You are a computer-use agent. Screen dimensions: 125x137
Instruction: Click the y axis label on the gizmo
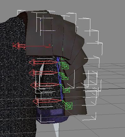click(50, 45)
